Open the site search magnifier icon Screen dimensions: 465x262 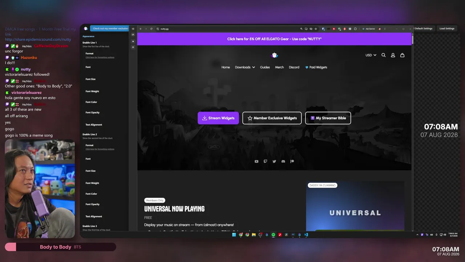(383, 55)
